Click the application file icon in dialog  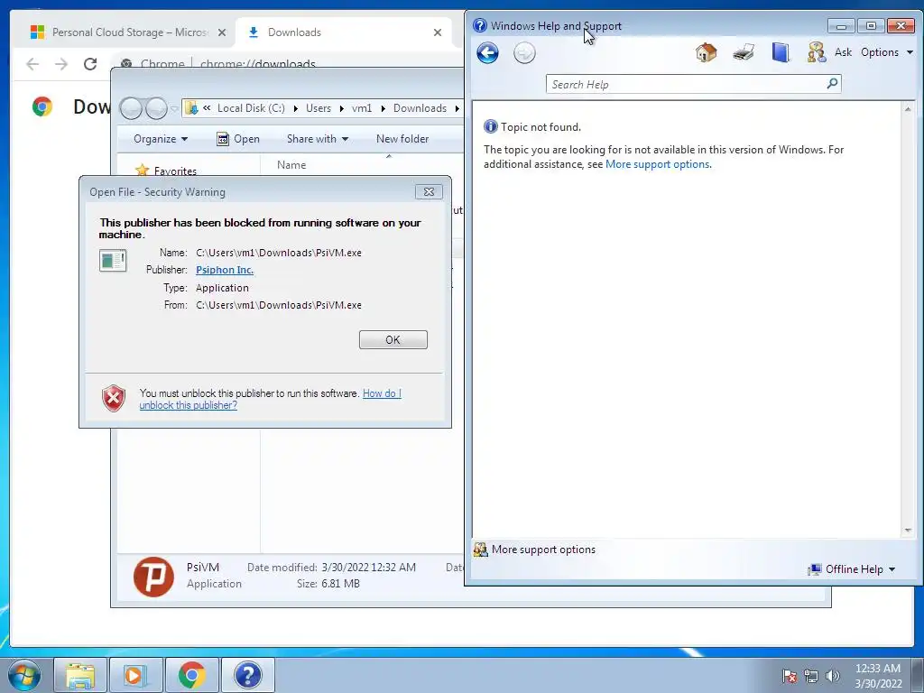click(x=113, y=261)
